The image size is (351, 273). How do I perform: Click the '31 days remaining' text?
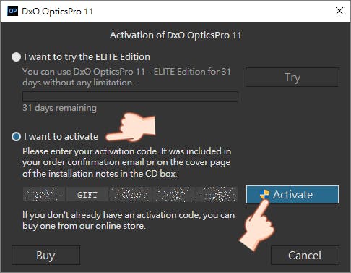tap(59, 108)
